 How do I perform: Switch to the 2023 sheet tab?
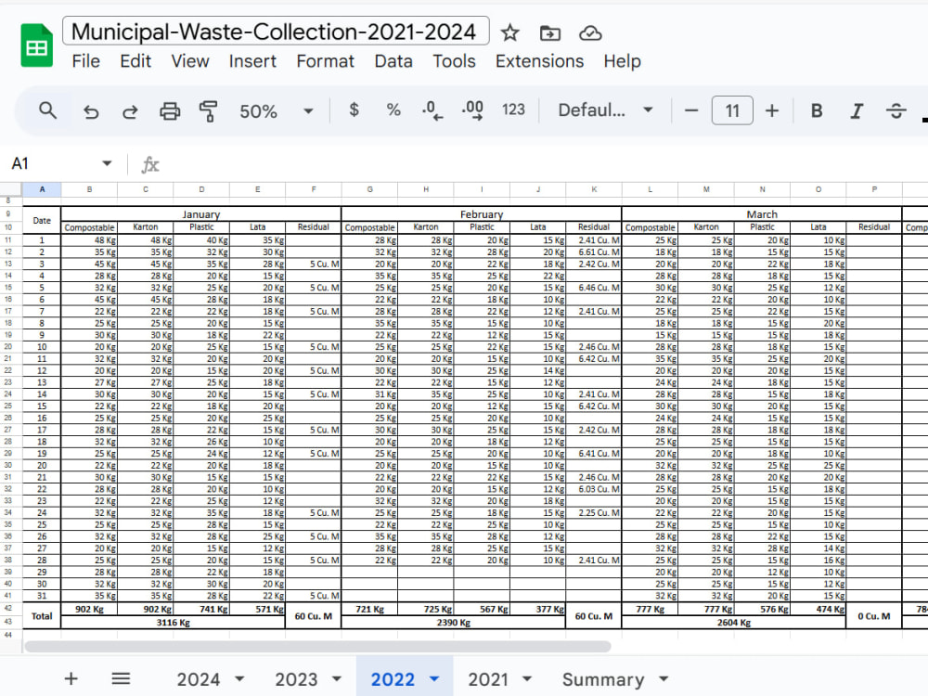pos(296,679)
